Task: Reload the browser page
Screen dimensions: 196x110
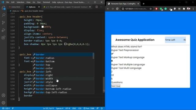Action: (x=117, y=9)
